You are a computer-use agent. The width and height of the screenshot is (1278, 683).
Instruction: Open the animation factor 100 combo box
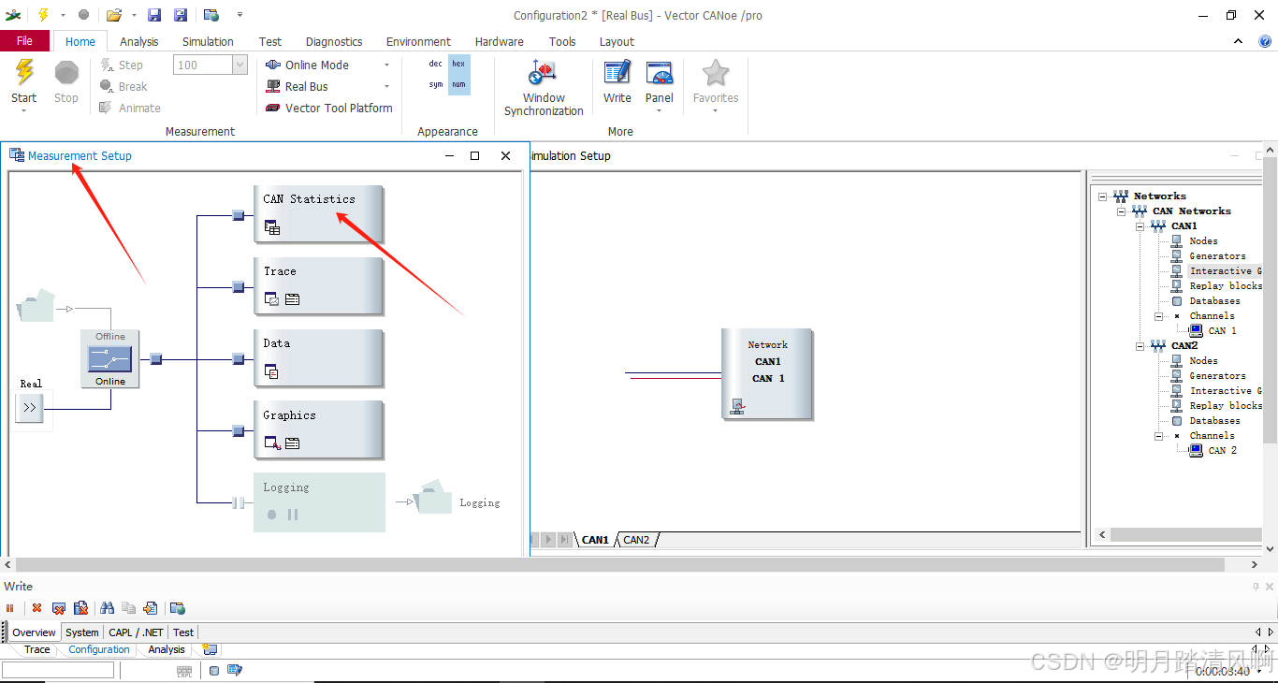point(211,65)
